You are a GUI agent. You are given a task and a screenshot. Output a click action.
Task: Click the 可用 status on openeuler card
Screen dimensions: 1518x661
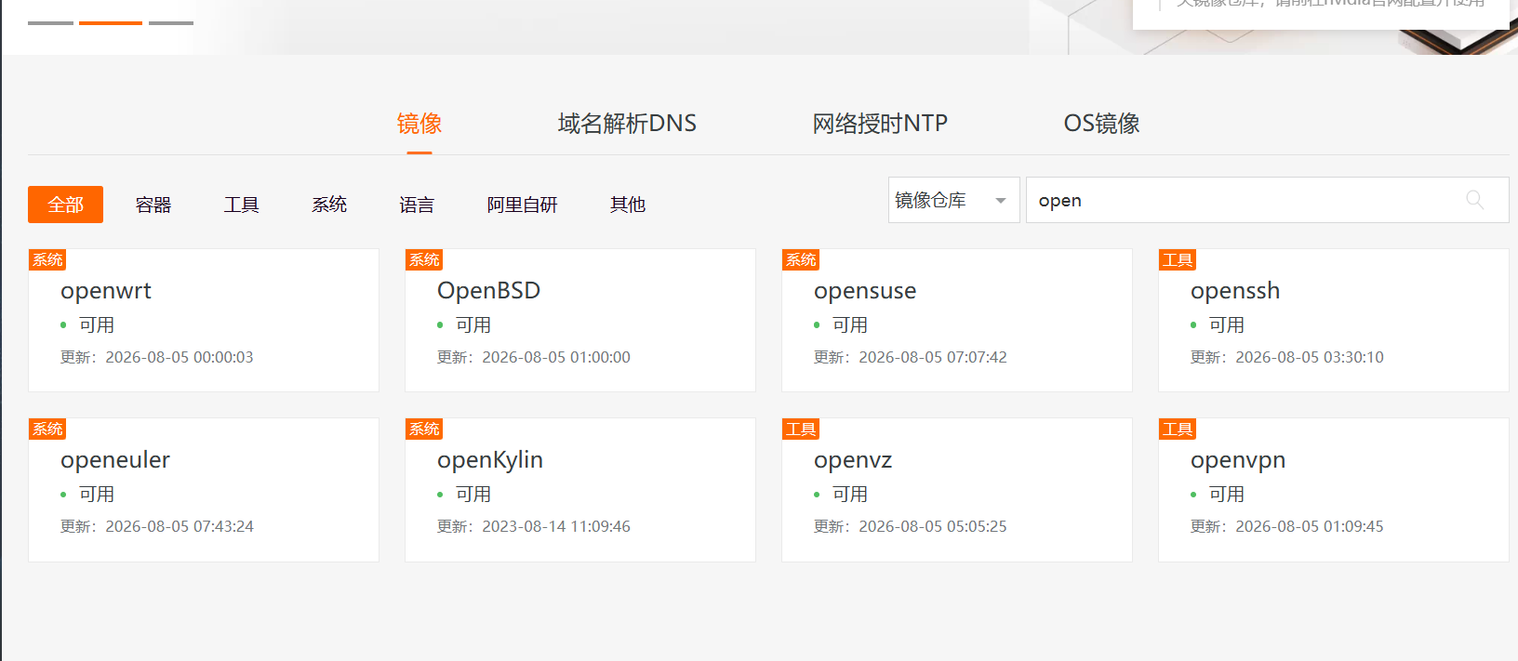coord(97,495)
